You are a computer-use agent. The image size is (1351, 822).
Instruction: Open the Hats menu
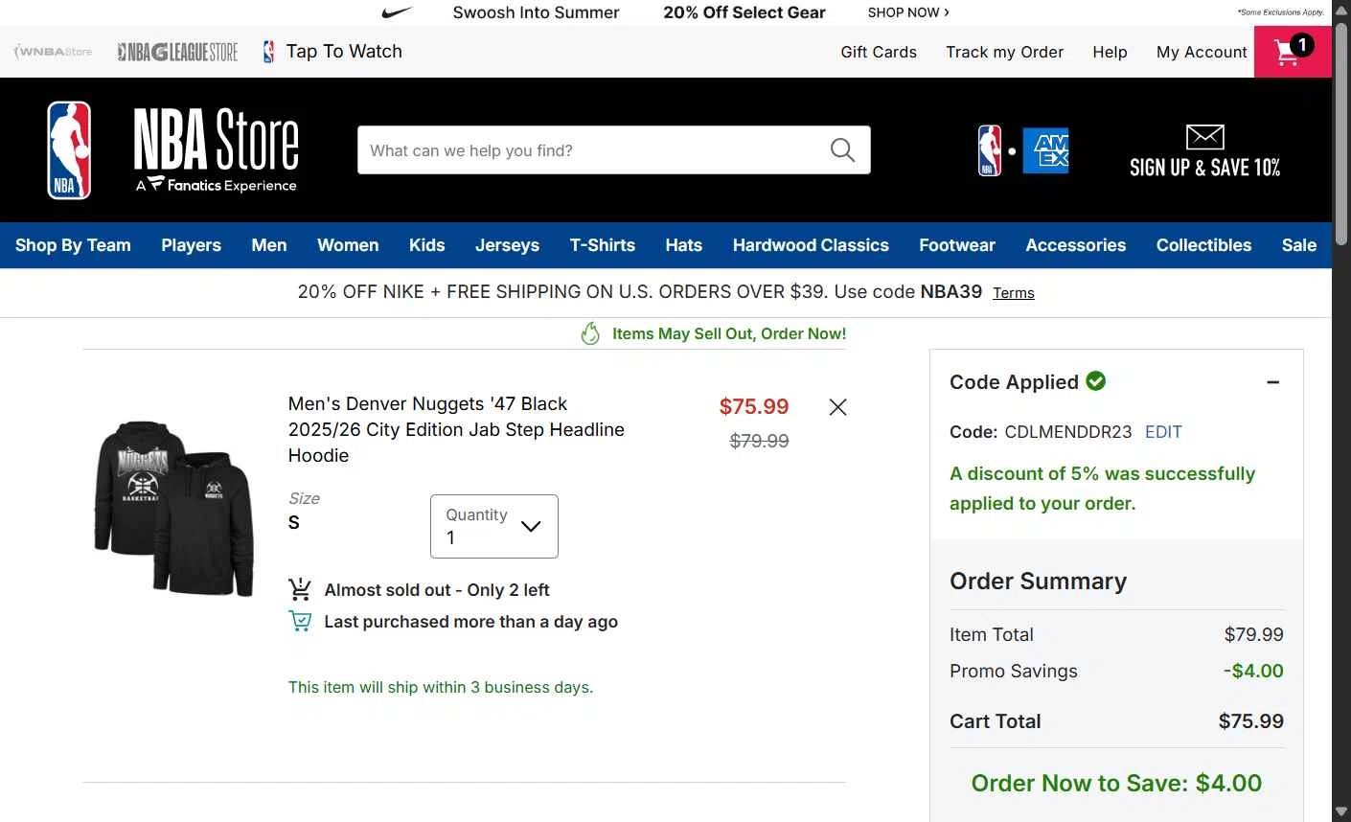pyautogui.click(x=684, y=245)
